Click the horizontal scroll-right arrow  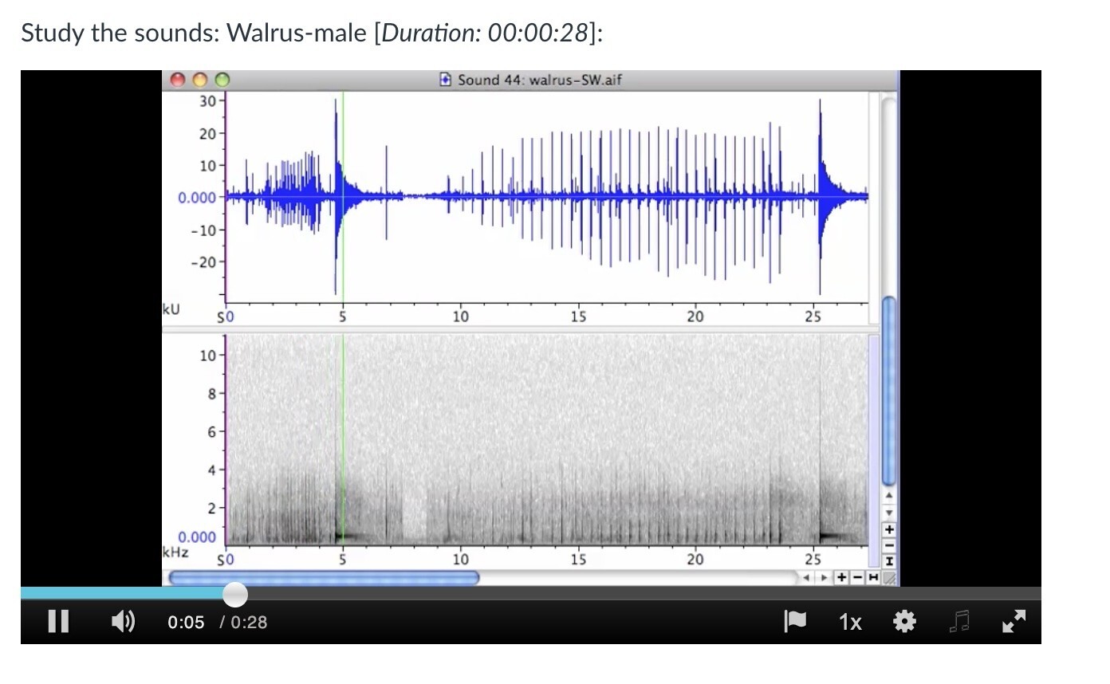click(x=824, y=577)
